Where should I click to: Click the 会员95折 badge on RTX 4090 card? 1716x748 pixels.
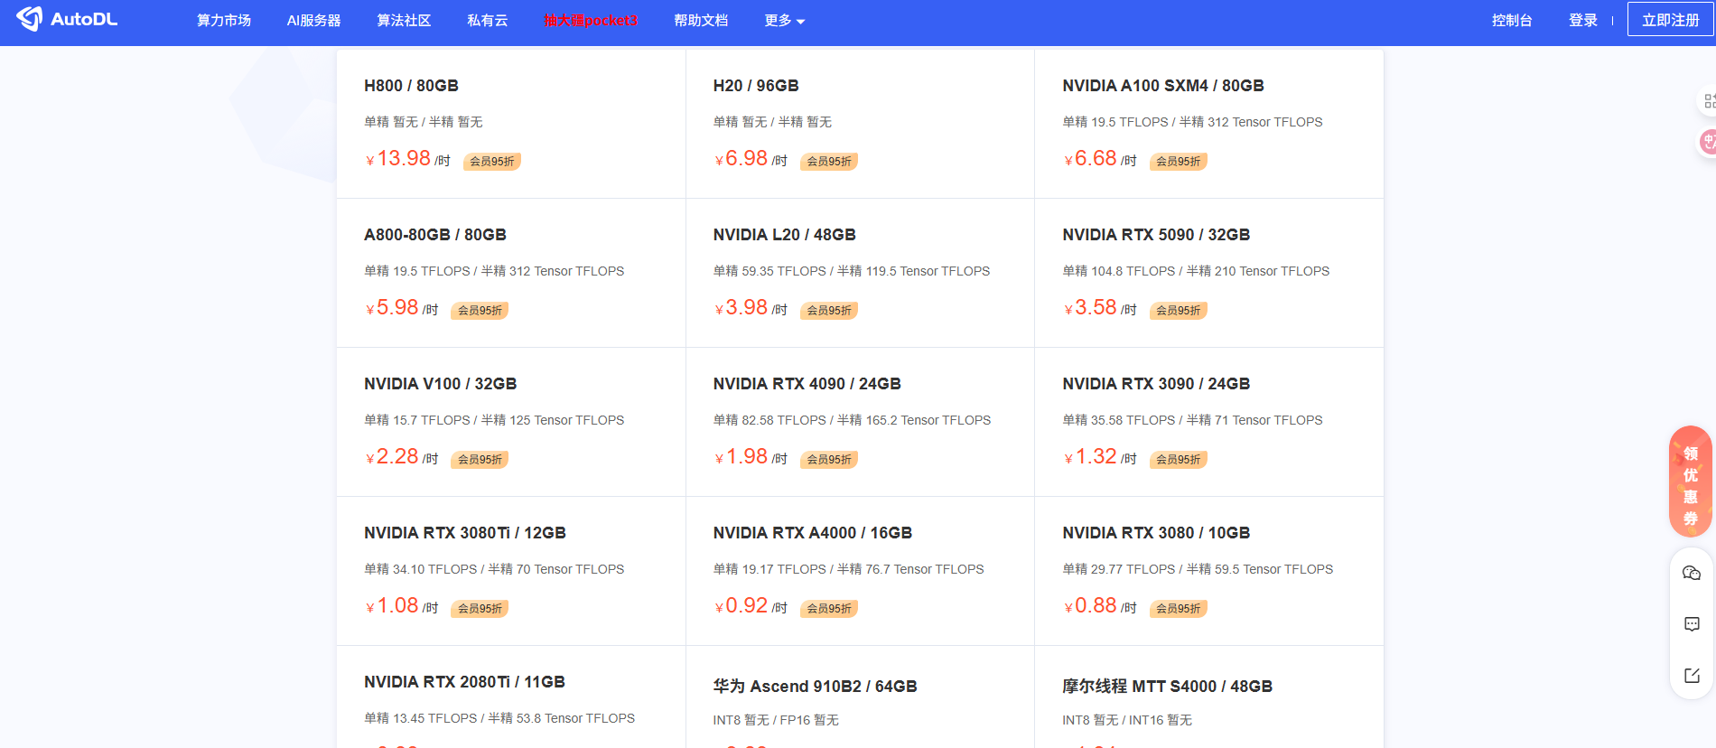[829, 460]
